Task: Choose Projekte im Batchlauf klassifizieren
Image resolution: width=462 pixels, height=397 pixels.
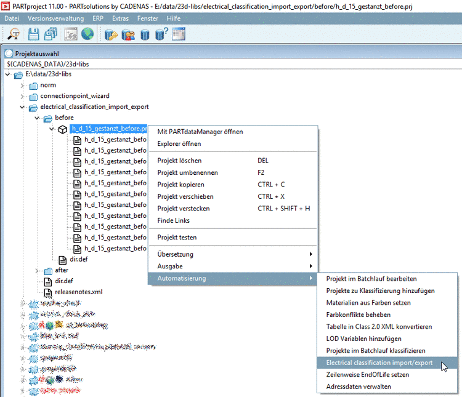Action: tap(387, 351)
